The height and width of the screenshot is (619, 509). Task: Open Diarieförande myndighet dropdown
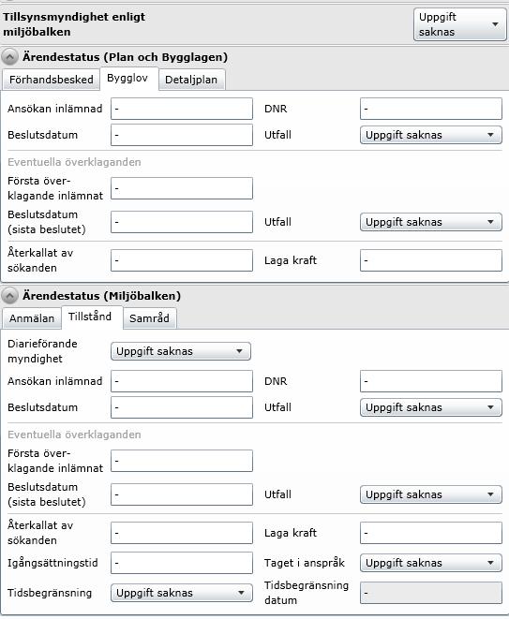point(181,351)
